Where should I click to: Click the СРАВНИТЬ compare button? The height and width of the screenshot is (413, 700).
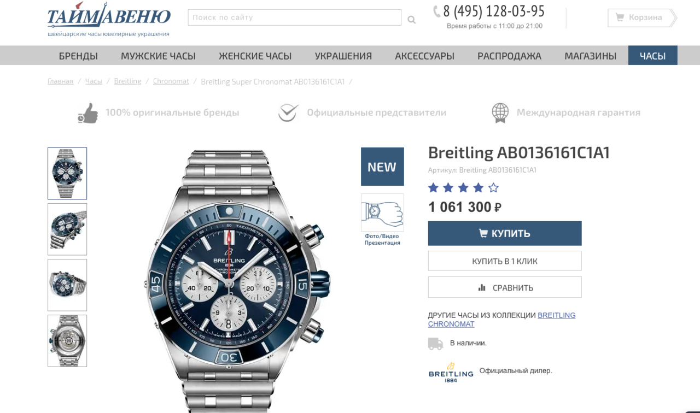click(505, 287)
